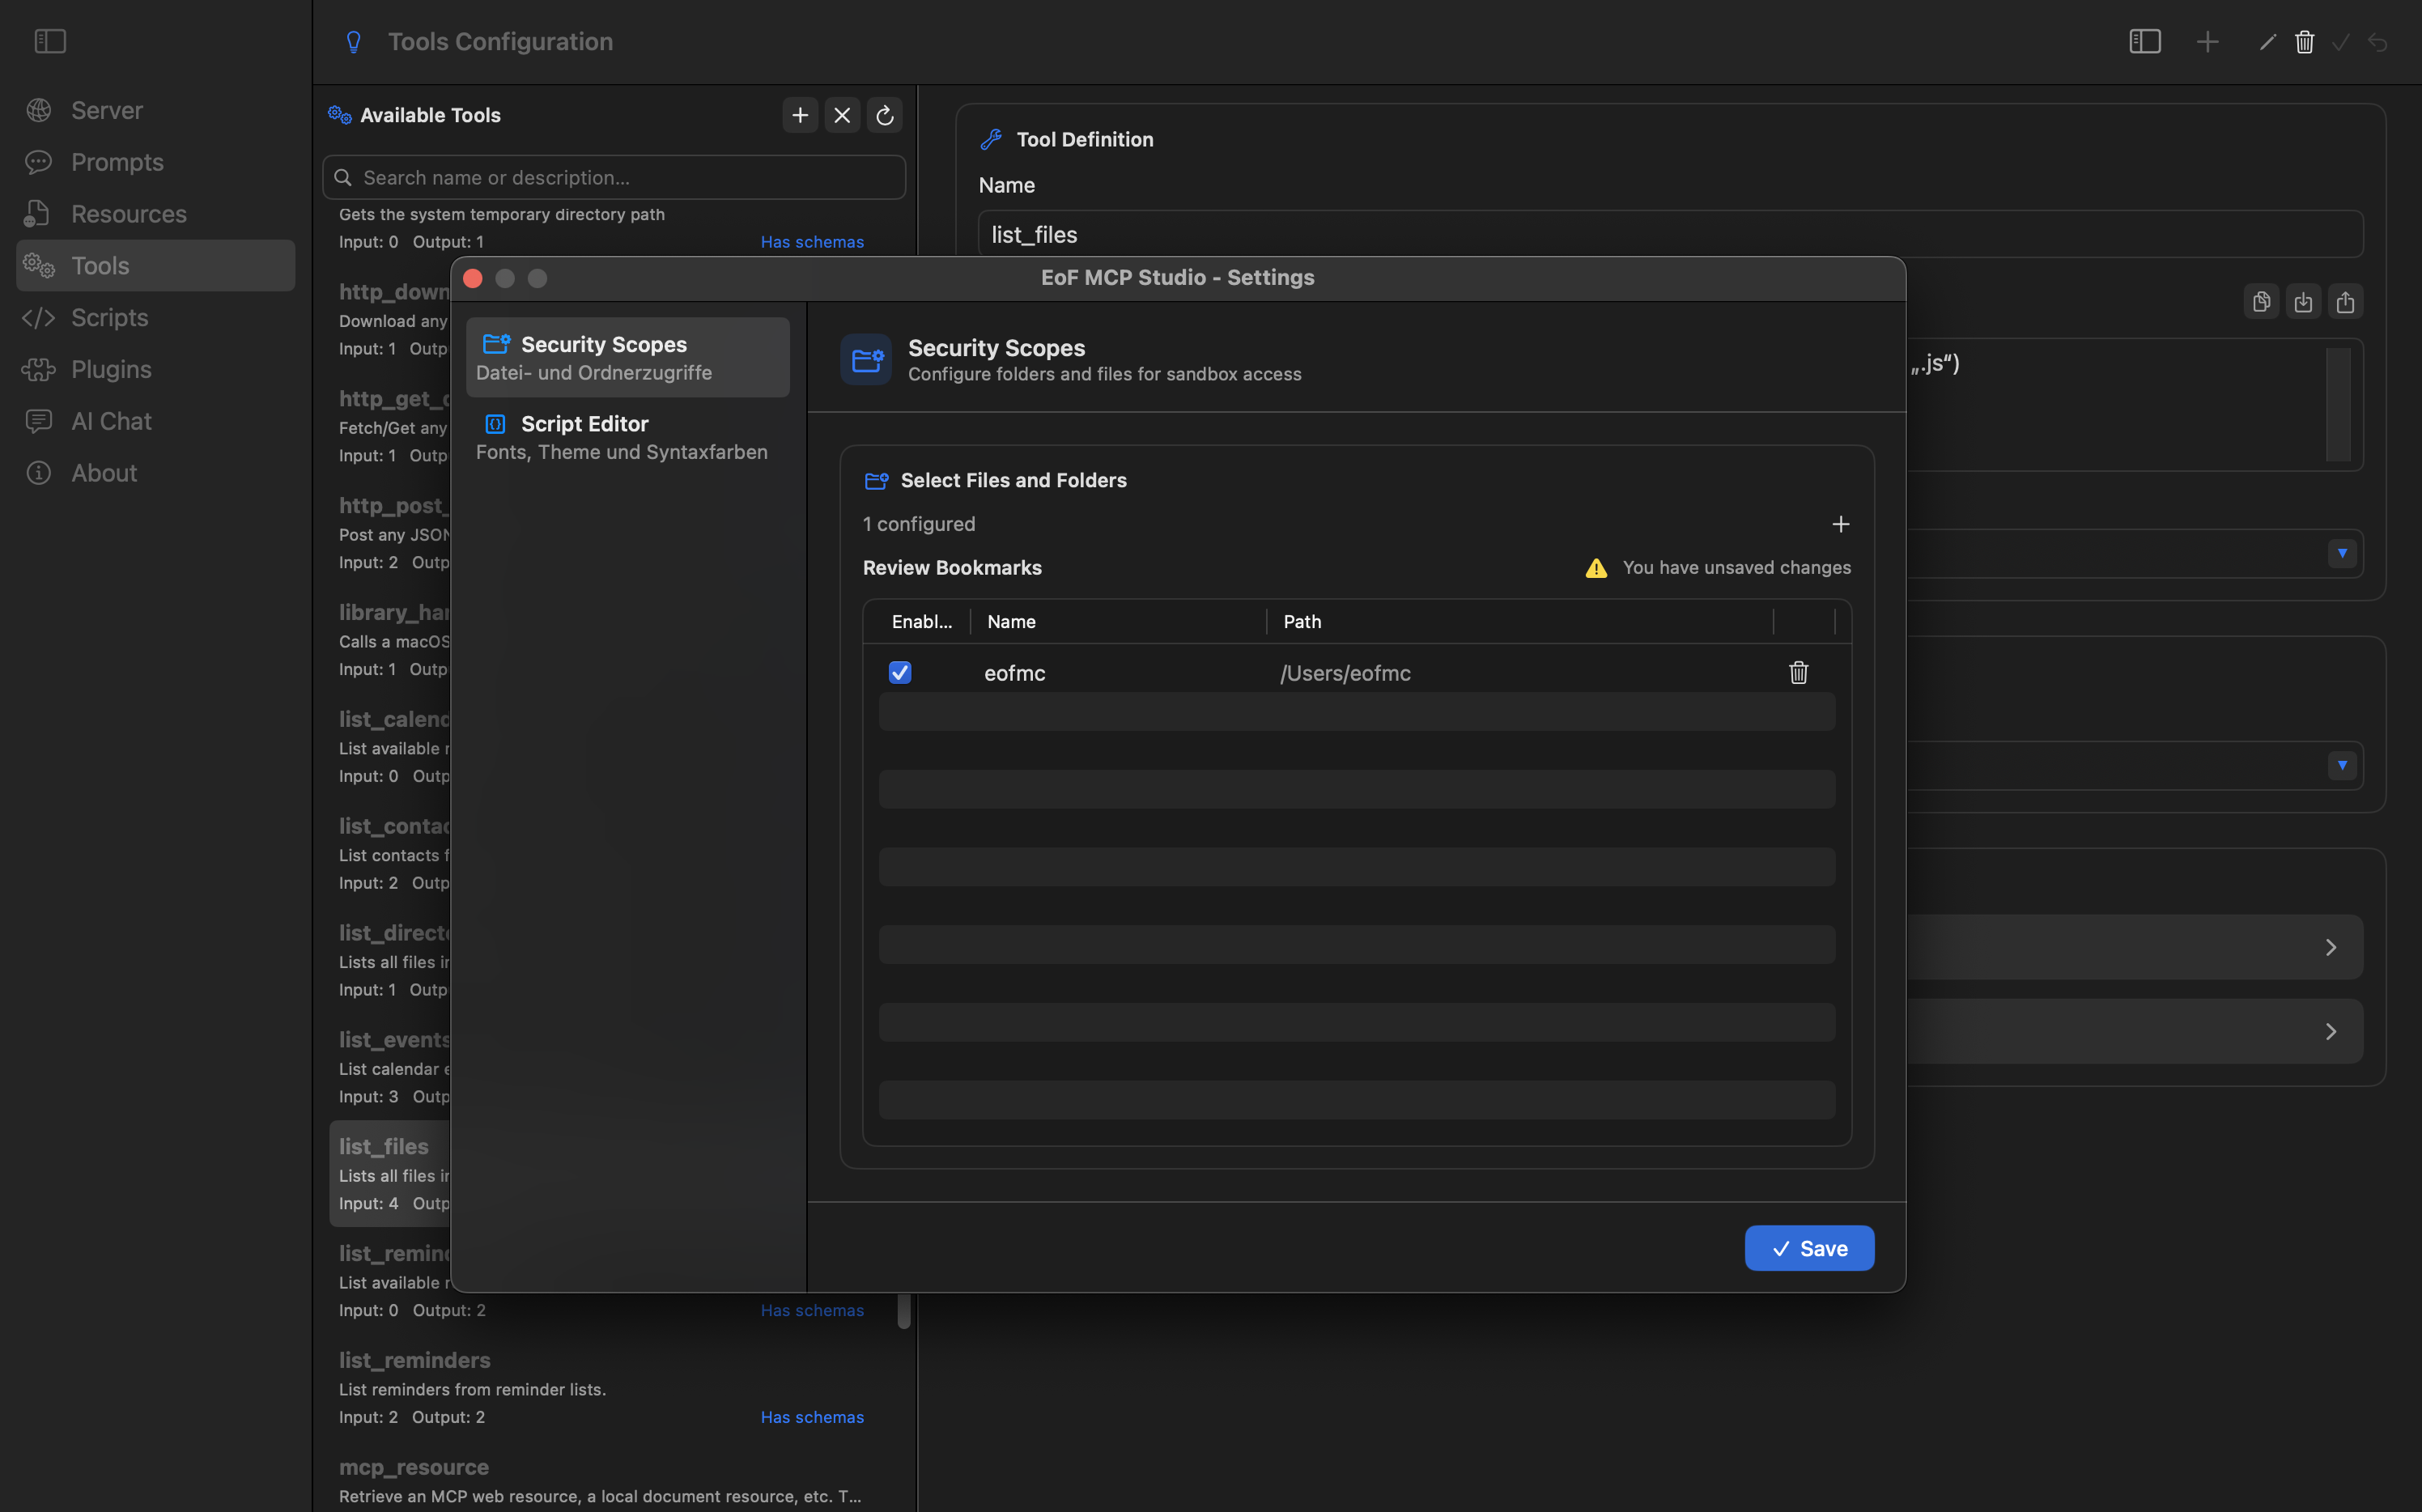
Task: Open the Prompts section
Action: pos(155,162)
